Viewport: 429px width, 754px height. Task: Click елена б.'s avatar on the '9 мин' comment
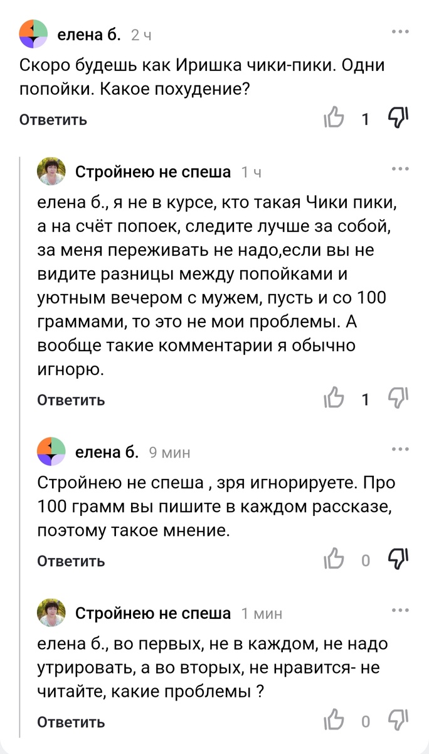[52, 452]
